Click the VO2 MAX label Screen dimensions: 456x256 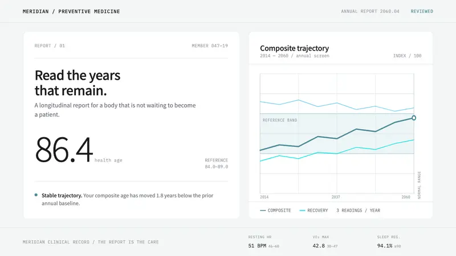(321, 237)
